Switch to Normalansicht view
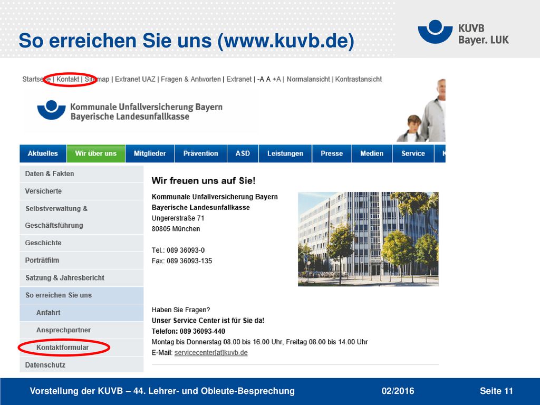Image resolution: width=540 pixels, height=405 pixels. 308,79
